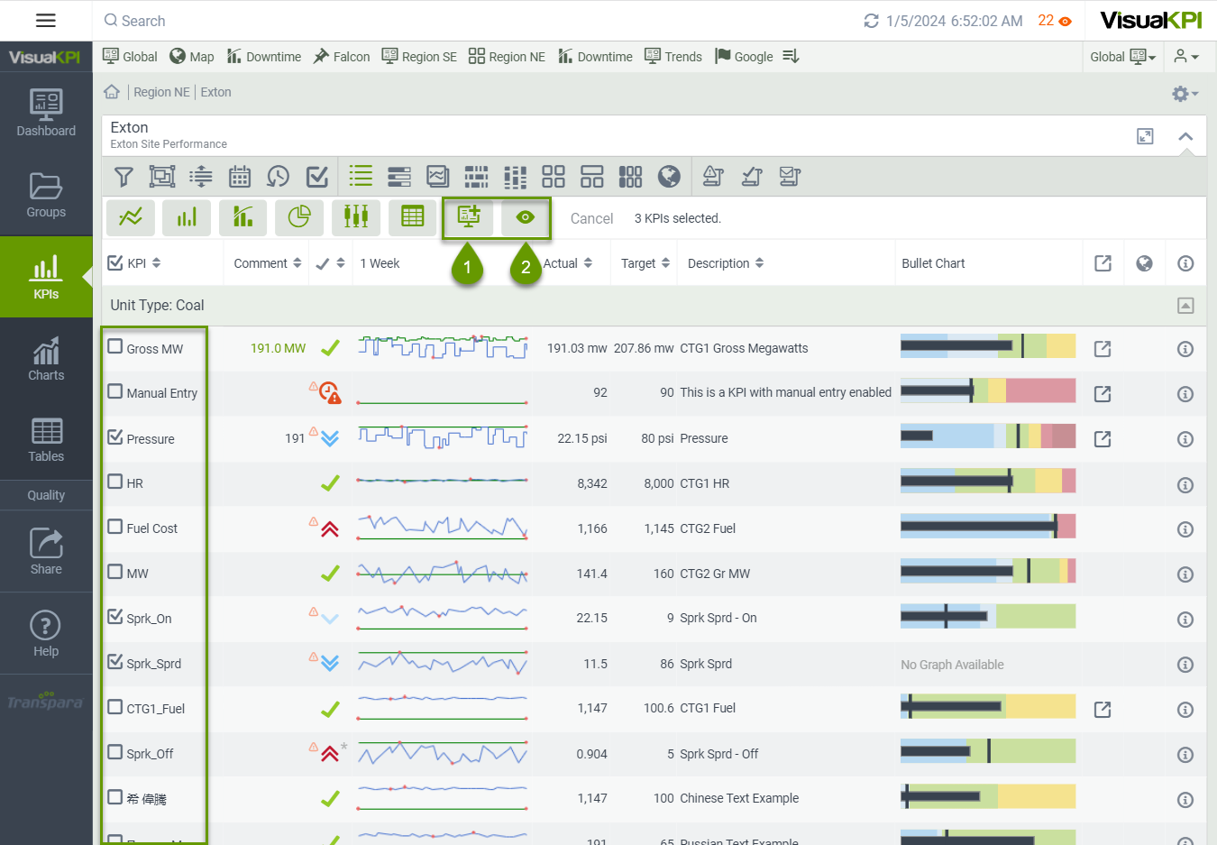Uncheck the Pressure KPI checkbox
1217x845 pixels.
(x=115, y=437)
